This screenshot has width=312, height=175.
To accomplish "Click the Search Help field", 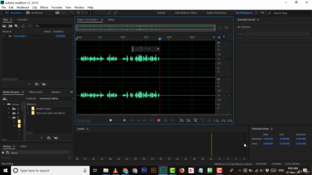I will pos(289,13).
